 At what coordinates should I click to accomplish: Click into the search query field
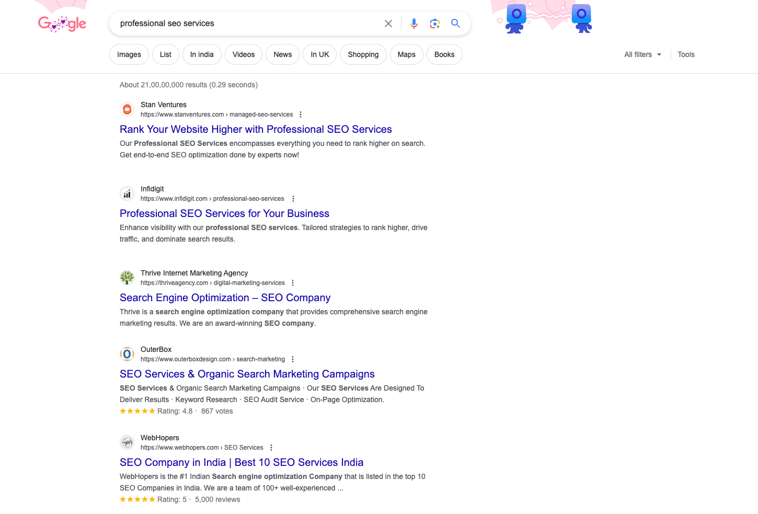(246, 24)
